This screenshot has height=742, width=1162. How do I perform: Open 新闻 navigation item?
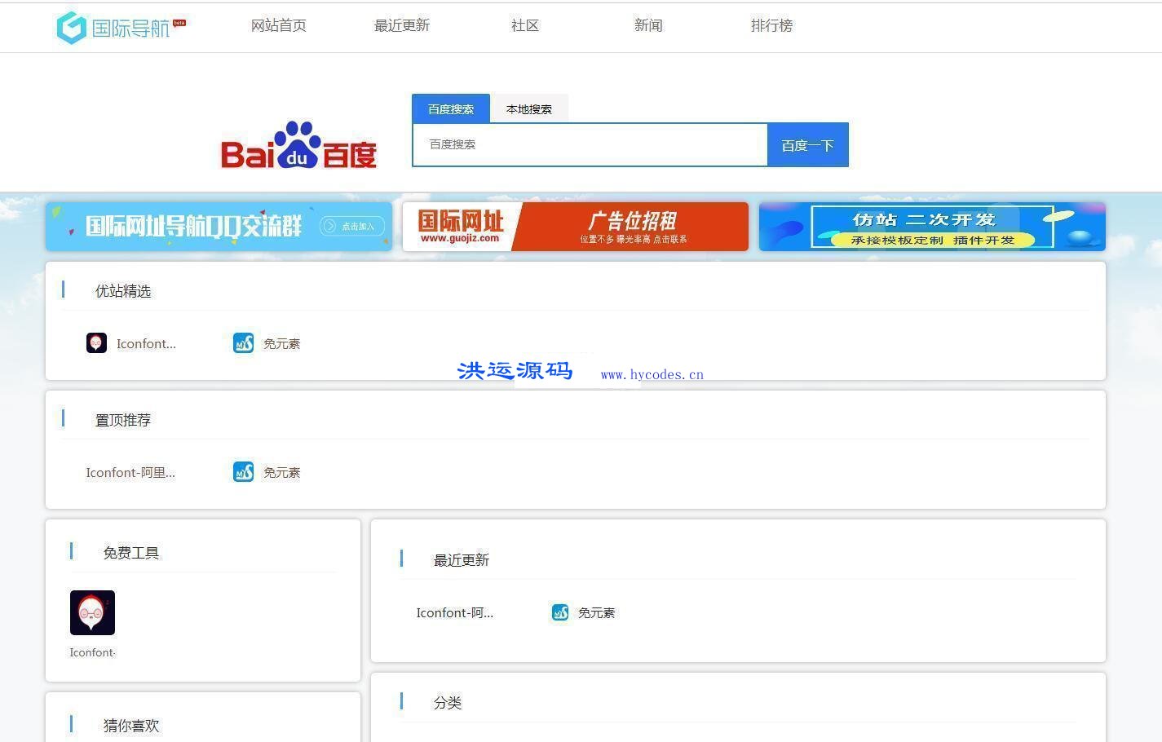[x=648, y=25]
